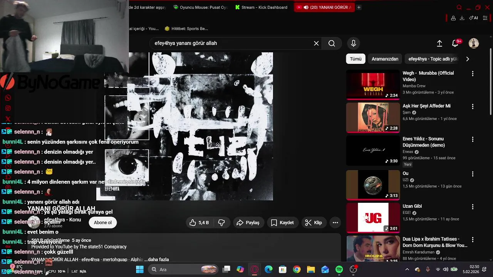Clear the YouTube search box text
Screen dimensions: 493x277
tap(316, 43)
